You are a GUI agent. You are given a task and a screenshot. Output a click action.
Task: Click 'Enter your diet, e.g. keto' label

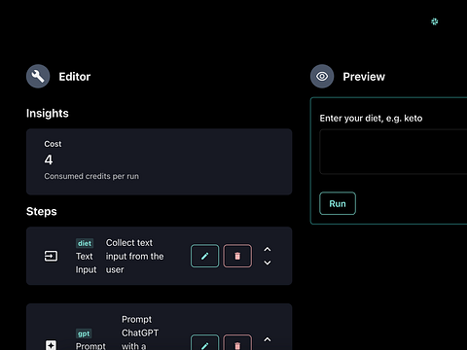[x=371, y=119]
